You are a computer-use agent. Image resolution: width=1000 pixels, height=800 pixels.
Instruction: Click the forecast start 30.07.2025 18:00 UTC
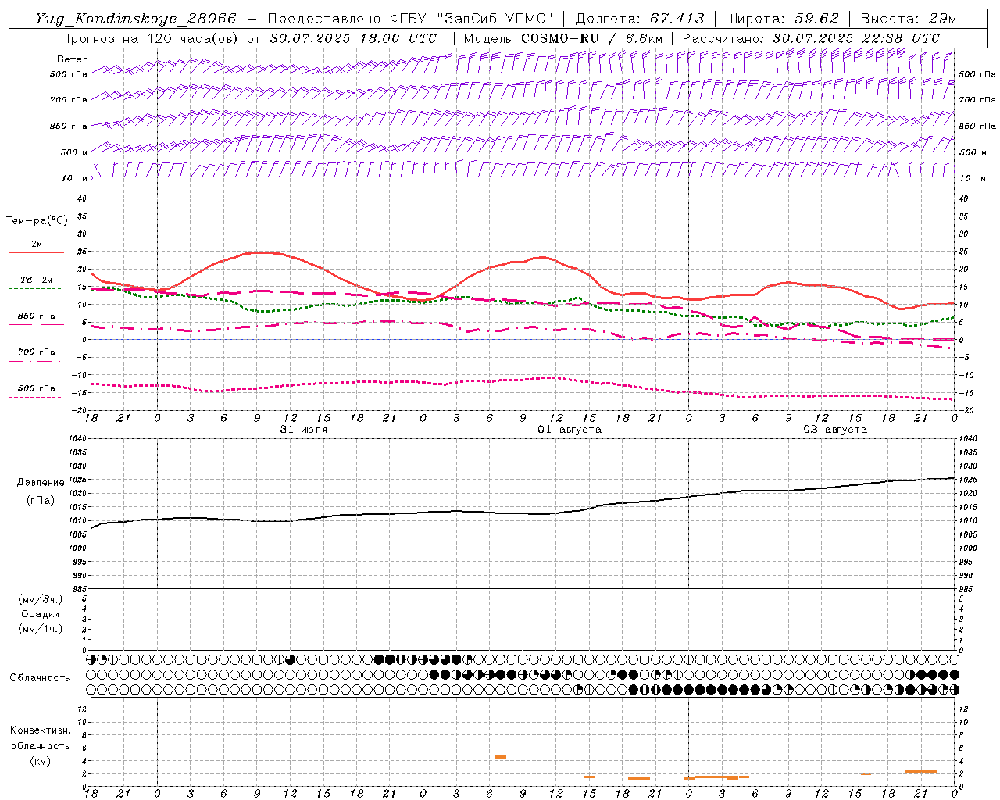click(x=353, y=38)
